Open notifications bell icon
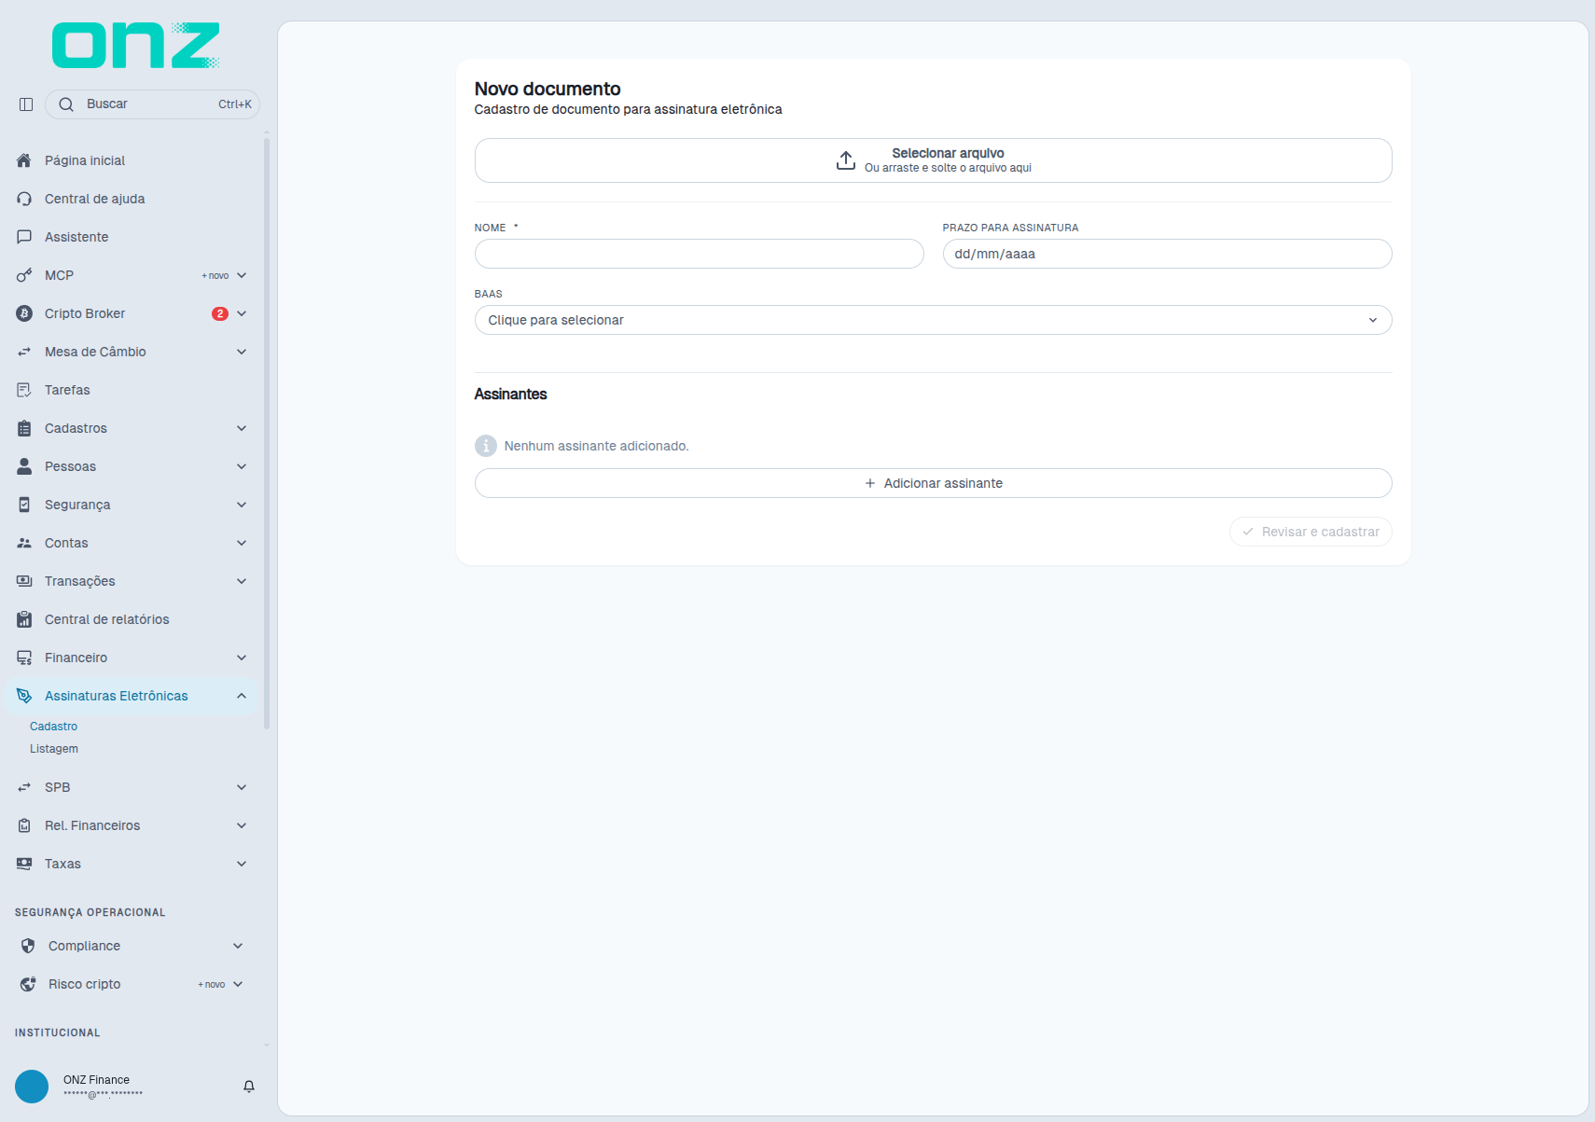Image resolution: width=1595 pixels, height=1122 pixels. tap(249, 1087)
